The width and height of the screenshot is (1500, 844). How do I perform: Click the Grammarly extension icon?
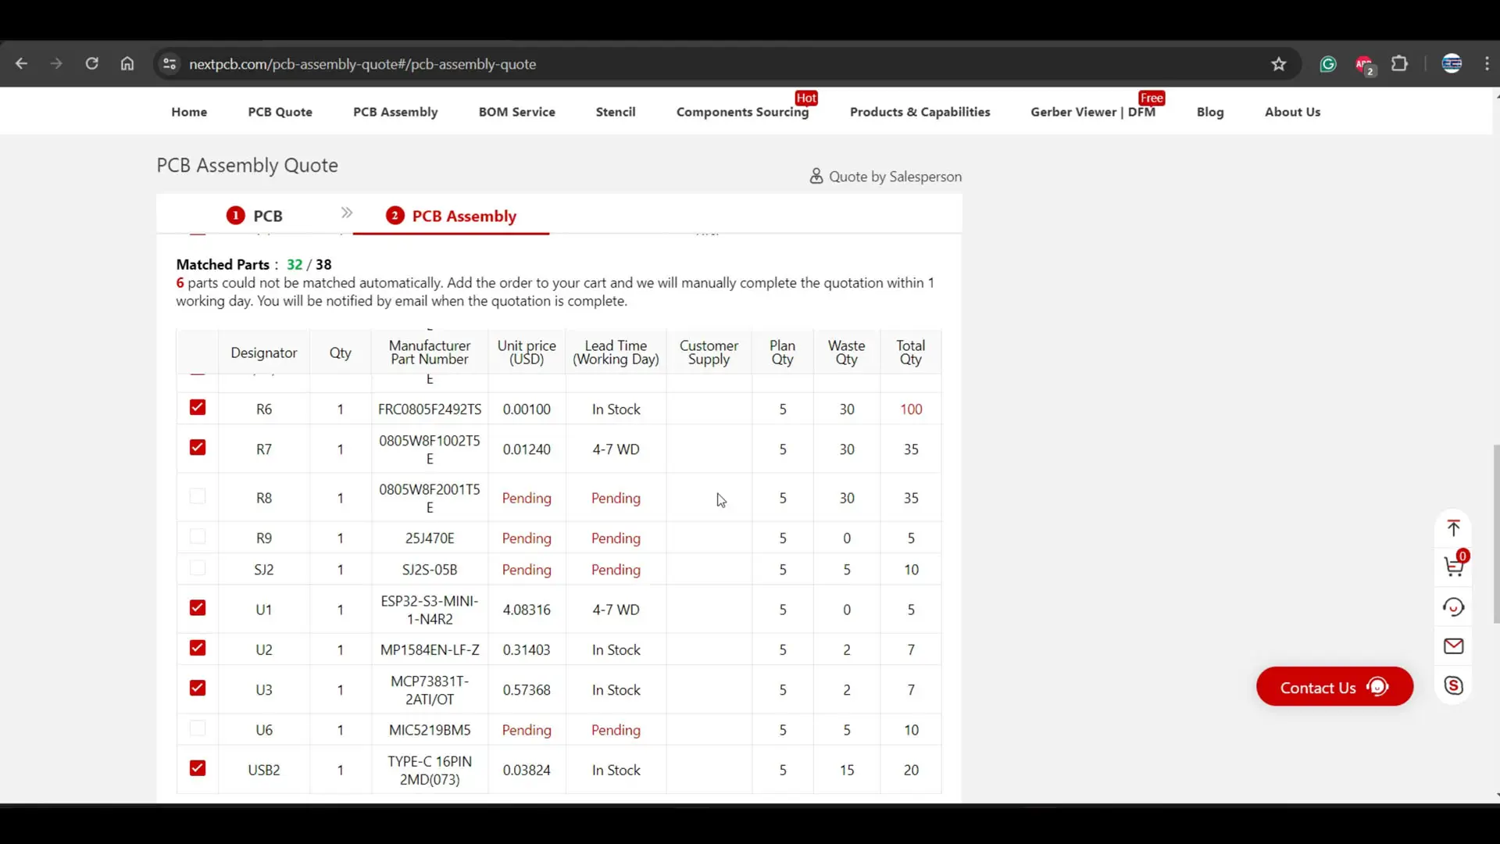(x=1327, y=64)
